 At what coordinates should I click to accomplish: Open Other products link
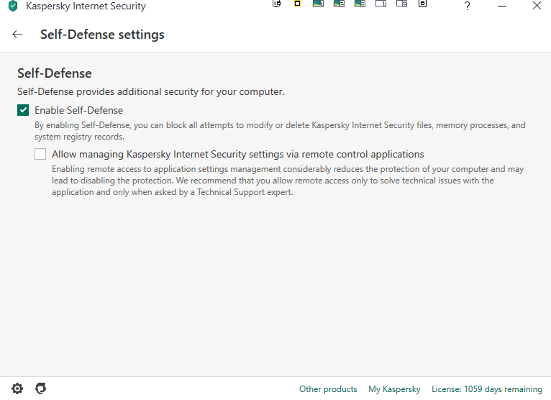pyautogui.click(x=328, y=389)
